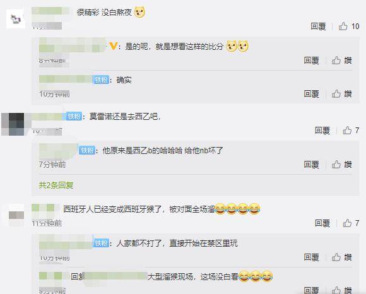Like the '人家都不打了' reply
The height and width of the screenshot is (294, 366).
pyautogui.click(x=342, y=257)
